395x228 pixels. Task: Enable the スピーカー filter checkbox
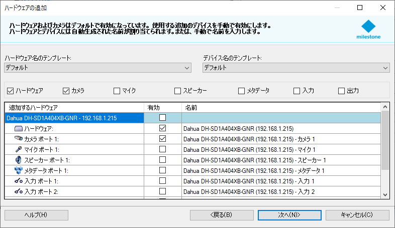point(177,91)
